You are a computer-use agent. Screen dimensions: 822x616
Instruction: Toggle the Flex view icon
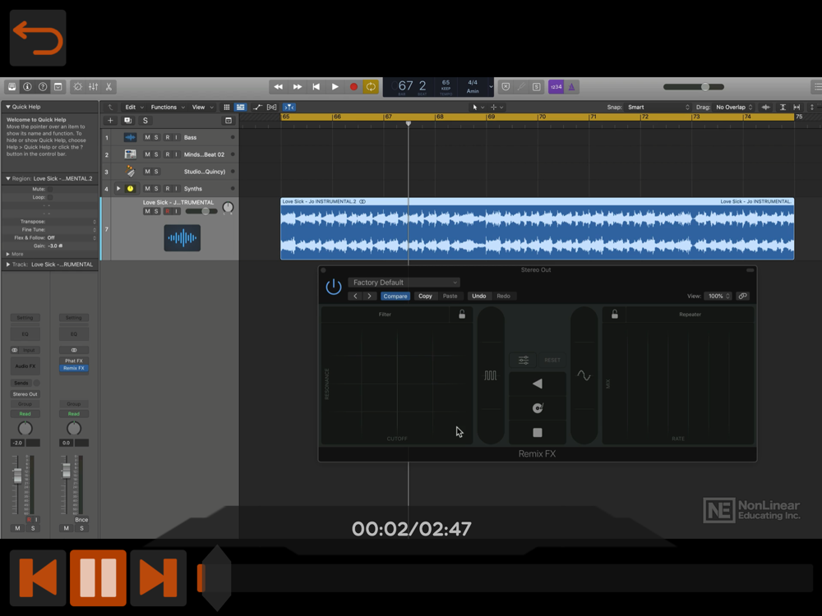point(271,107)
